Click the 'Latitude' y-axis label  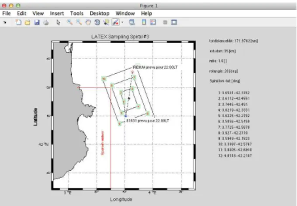point(35,117)
